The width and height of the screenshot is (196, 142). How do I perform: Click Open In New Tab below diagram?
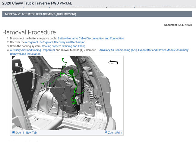[26, 133]
